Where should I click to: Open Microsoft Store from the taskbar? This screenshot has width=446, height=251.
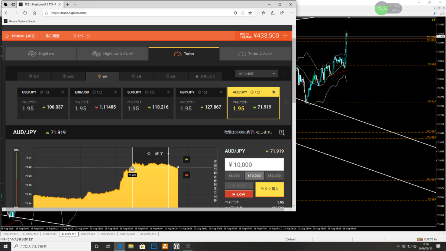click(142, 246)
